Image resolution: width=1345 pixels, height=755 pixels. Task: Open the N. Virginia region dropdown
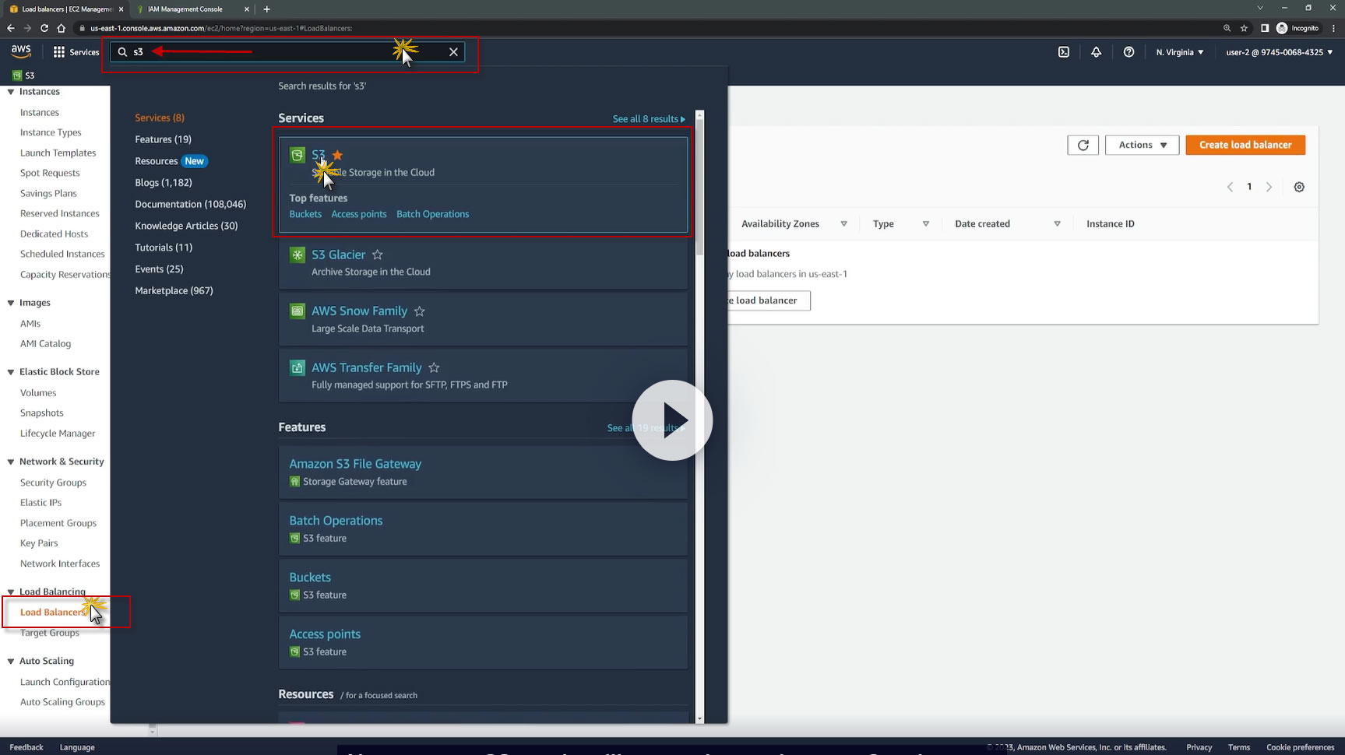tap(1180, 52)
